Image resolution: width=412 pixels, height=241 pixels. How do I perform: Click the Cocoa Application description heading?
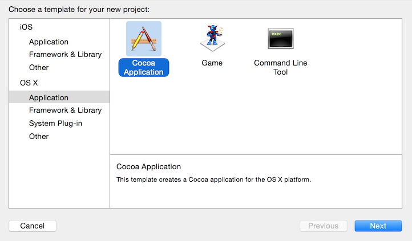click(x=148, y=167)
